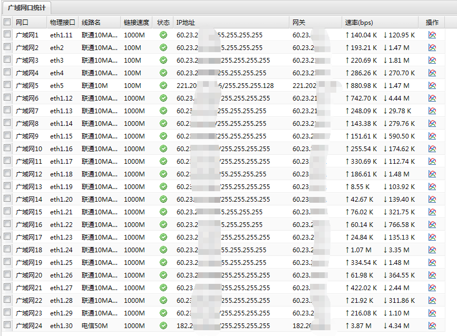Image resolution: width=457 pixels, height=336 pixels.
Task: Check the checkbox for 广域网2
Action: (x=7, y=47)
